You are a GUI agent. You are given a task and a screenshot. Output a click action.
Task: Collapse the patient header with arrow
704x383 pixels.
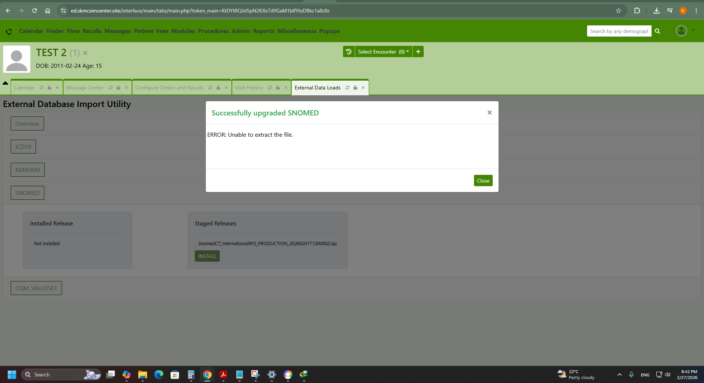pyautogui.click(x=6, y=83)
